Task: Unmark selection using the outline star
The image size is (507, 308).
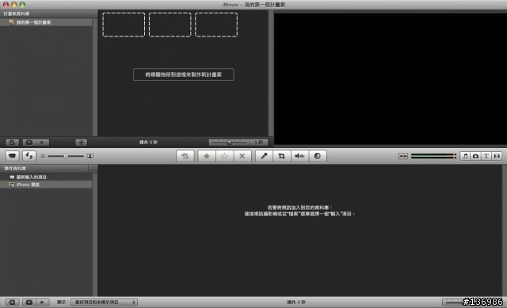Action: click(x=224, y=156)
